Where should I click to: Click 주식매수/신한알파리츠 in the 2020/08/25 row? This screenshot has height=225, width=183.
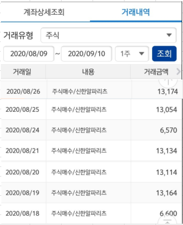point(79,109)
